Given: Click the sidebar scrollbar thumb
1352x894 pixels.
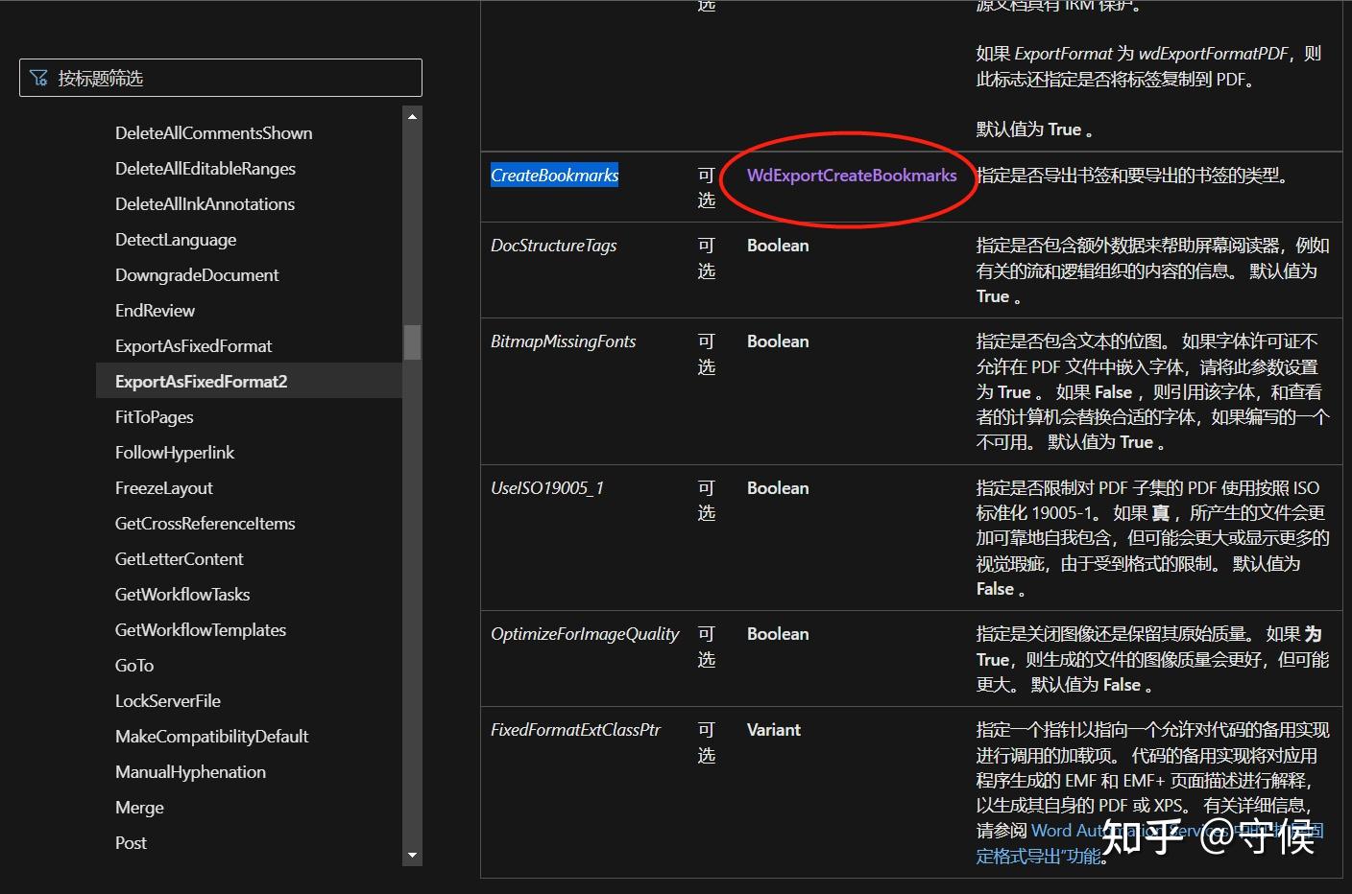Looking at the screenshot, I should [x=412, y=342].
